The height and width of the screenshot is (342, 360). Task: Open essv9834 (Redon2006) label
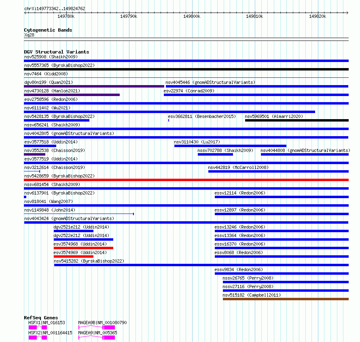239,269
